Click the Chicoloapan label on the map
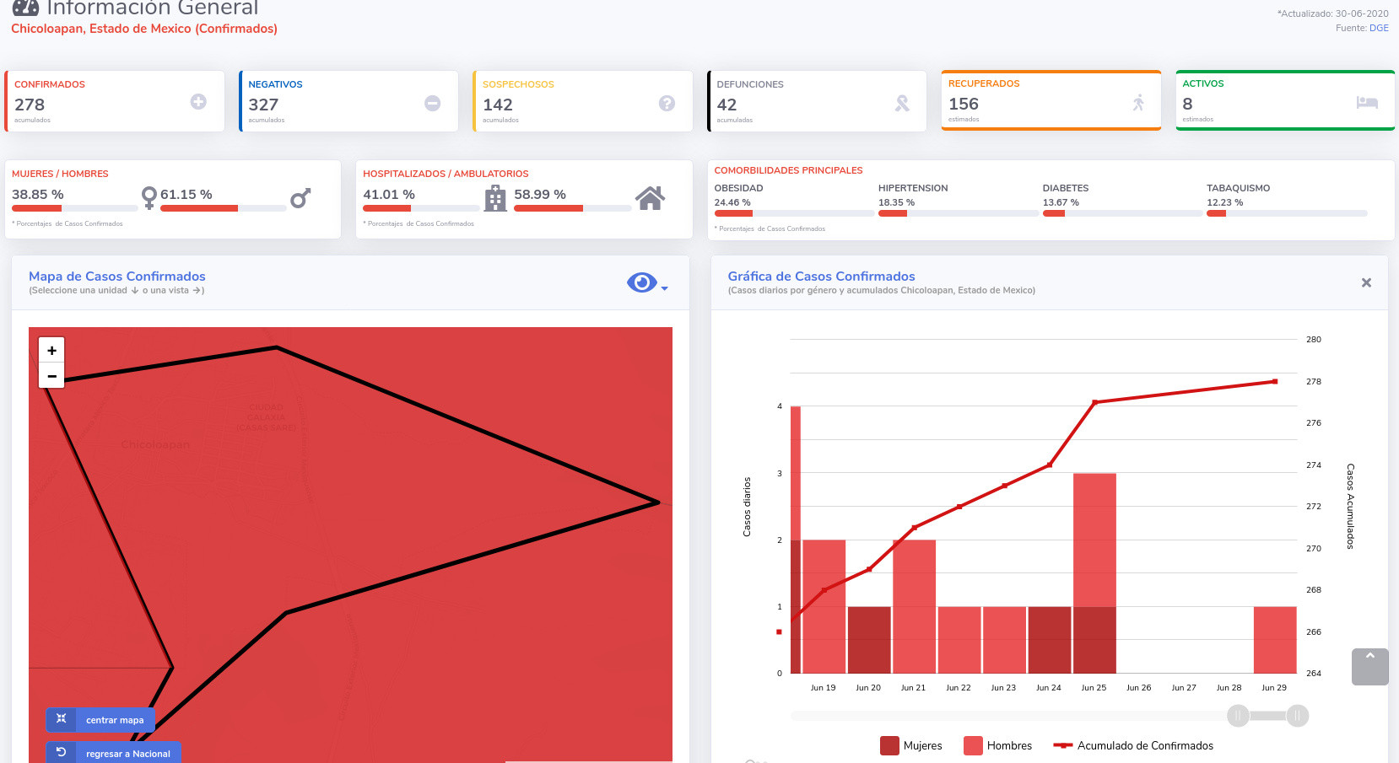The image size is (1399, 763). click(155, 444)
